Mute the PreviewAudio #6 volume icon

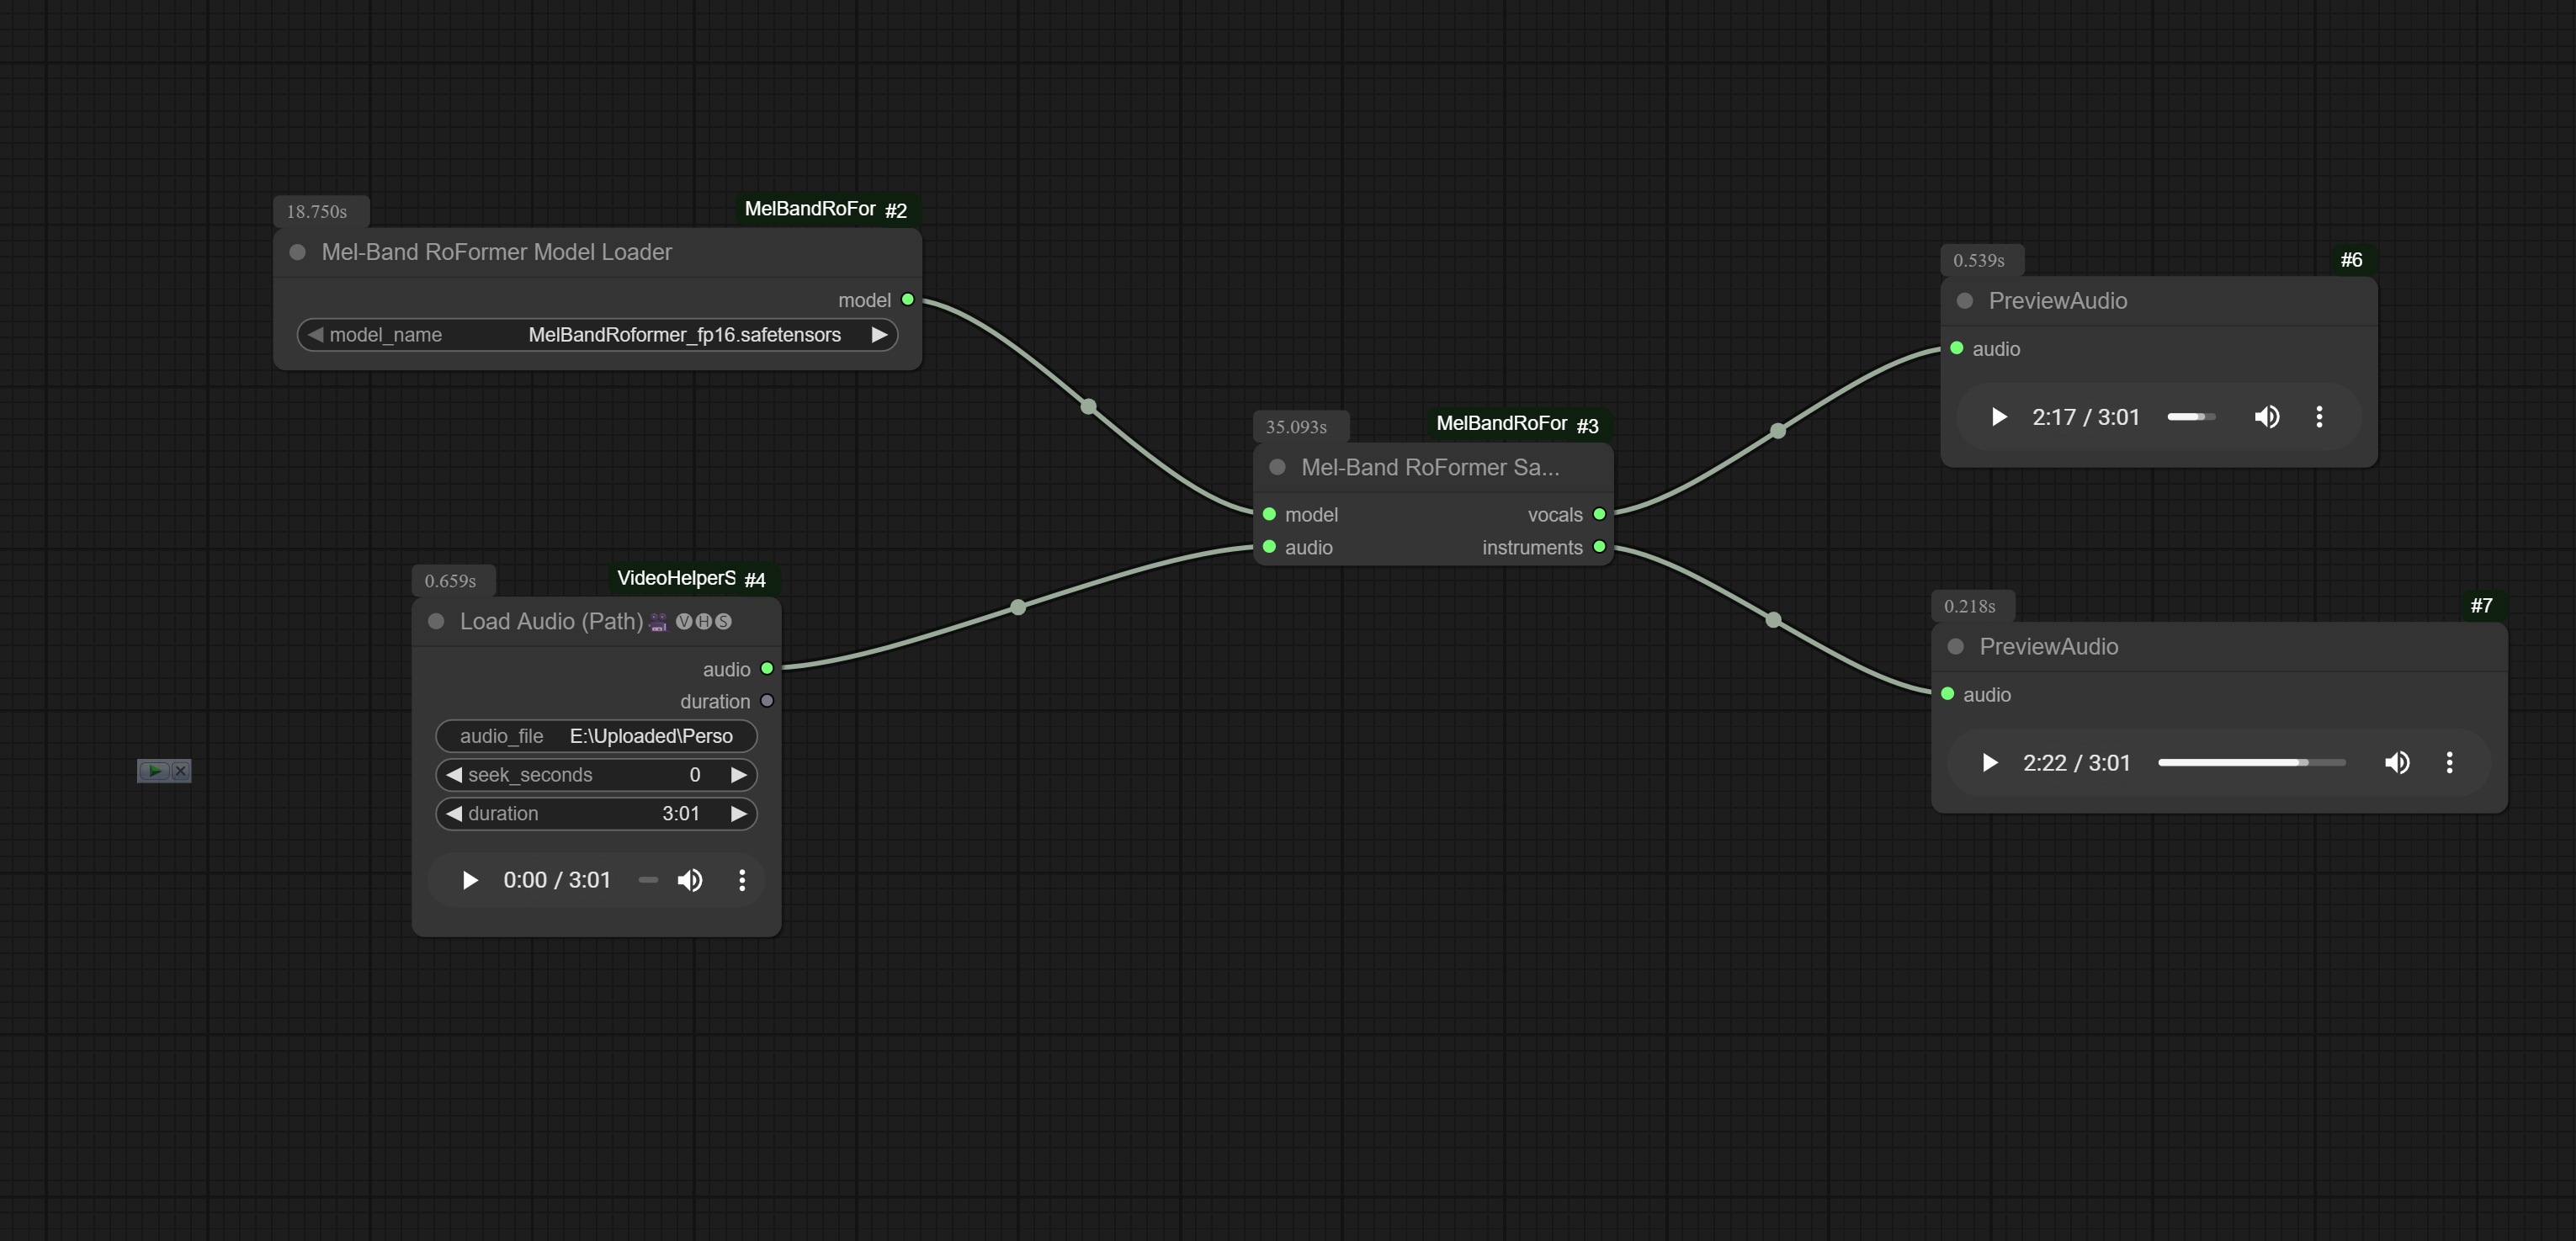(x=2266, y=417)
